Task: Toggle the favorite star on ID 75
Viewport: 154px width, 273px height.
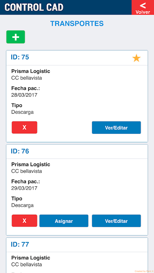Action: [136, 58]
